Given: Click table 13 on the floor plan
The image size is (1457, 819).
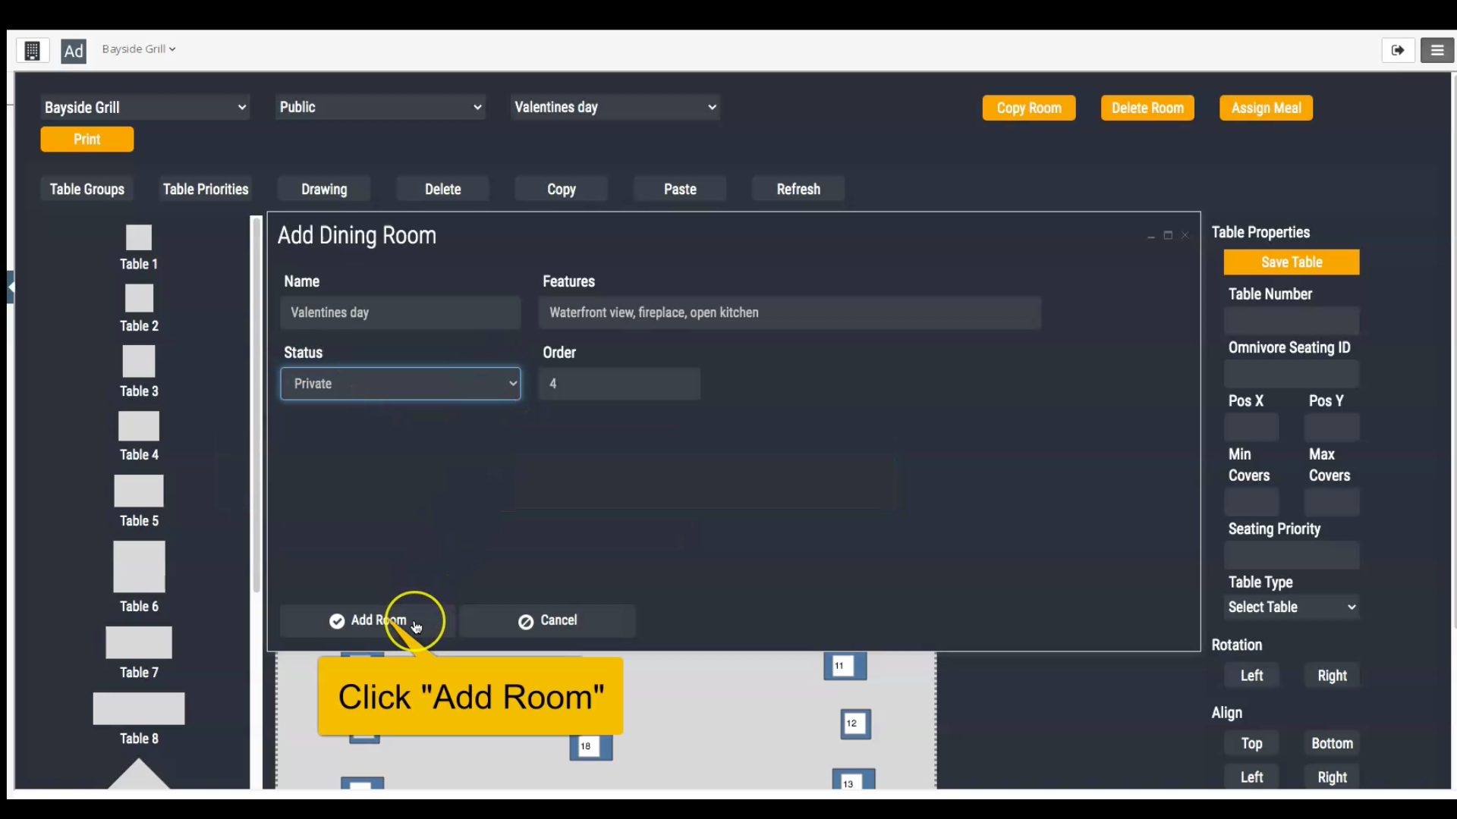Looking at the screenshot, I should 854,781.
